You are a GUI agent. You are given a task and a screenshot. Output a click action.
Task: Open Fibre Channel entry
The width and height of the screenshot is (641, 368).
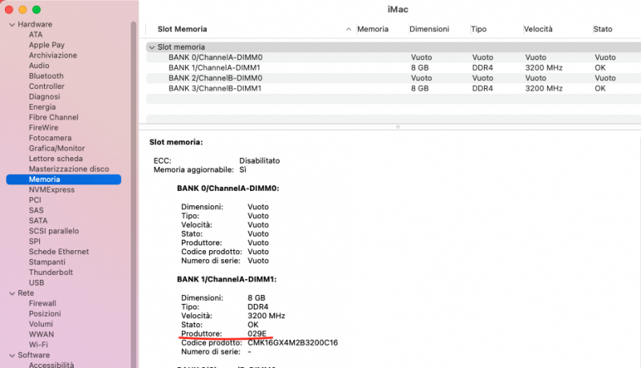click(x=54, y=117)
